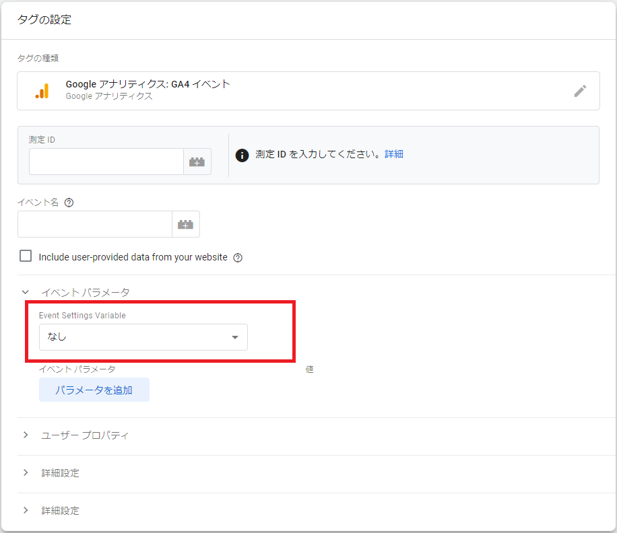Click the 値 column header label
Screen dimensions: 617x533
pos(310,369)
